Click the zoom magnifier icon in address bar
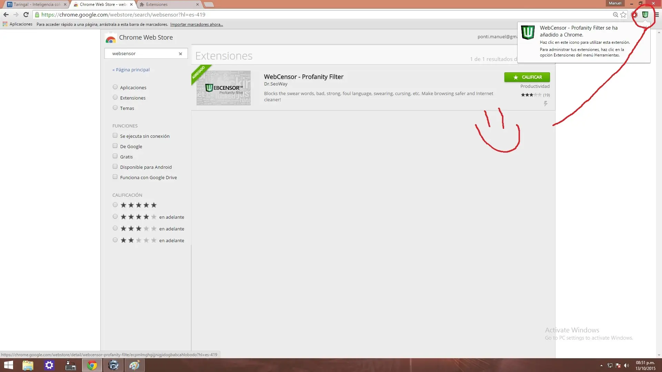662x372 pixels. click(x=615, y=14)
